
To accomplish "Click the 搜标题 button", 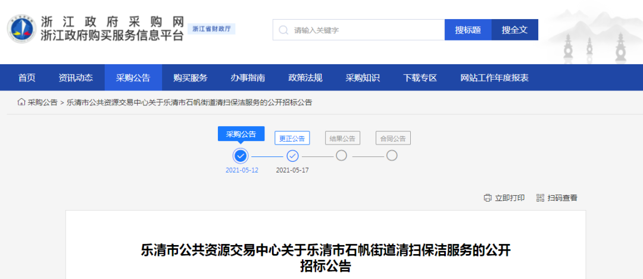I will click(468, 30).
